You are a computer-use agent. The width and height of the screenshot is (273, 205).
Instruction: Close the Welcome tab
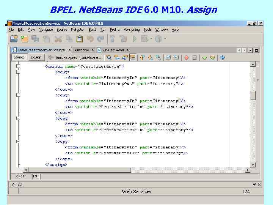pyautogui.click(x=93, y=50)
